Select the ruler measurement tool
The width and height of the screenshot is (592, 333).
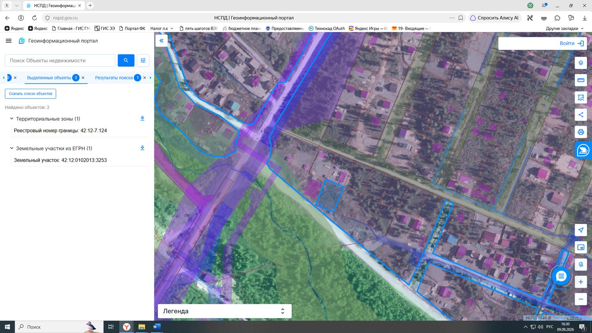point(581,80)
